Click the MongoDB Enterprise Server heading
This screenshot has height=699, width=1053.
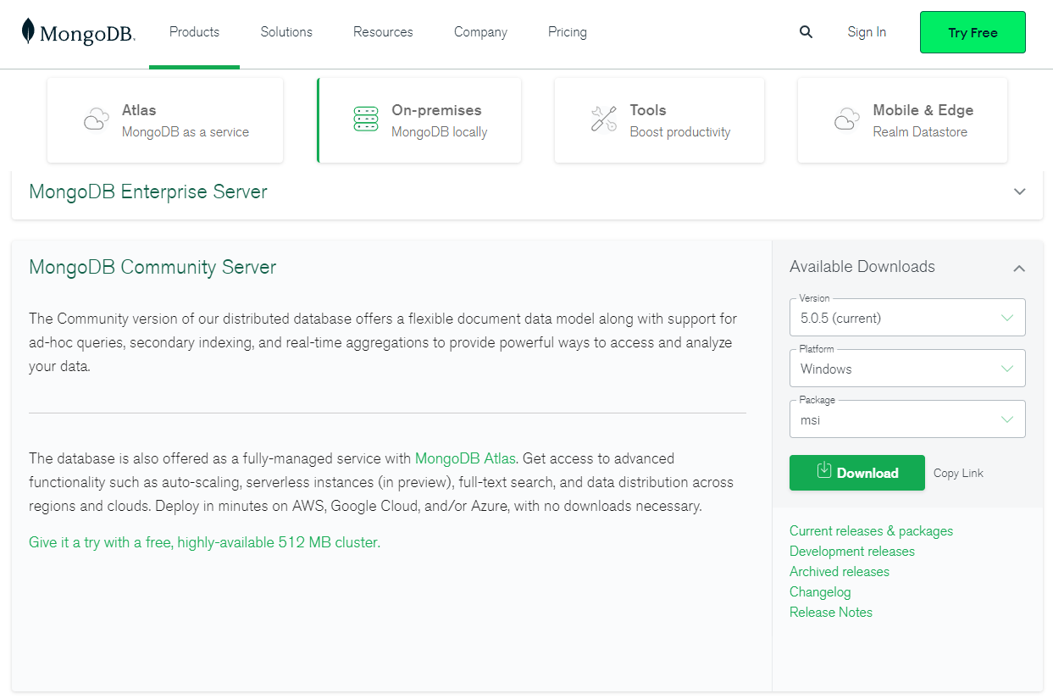(x=148, y=192)
